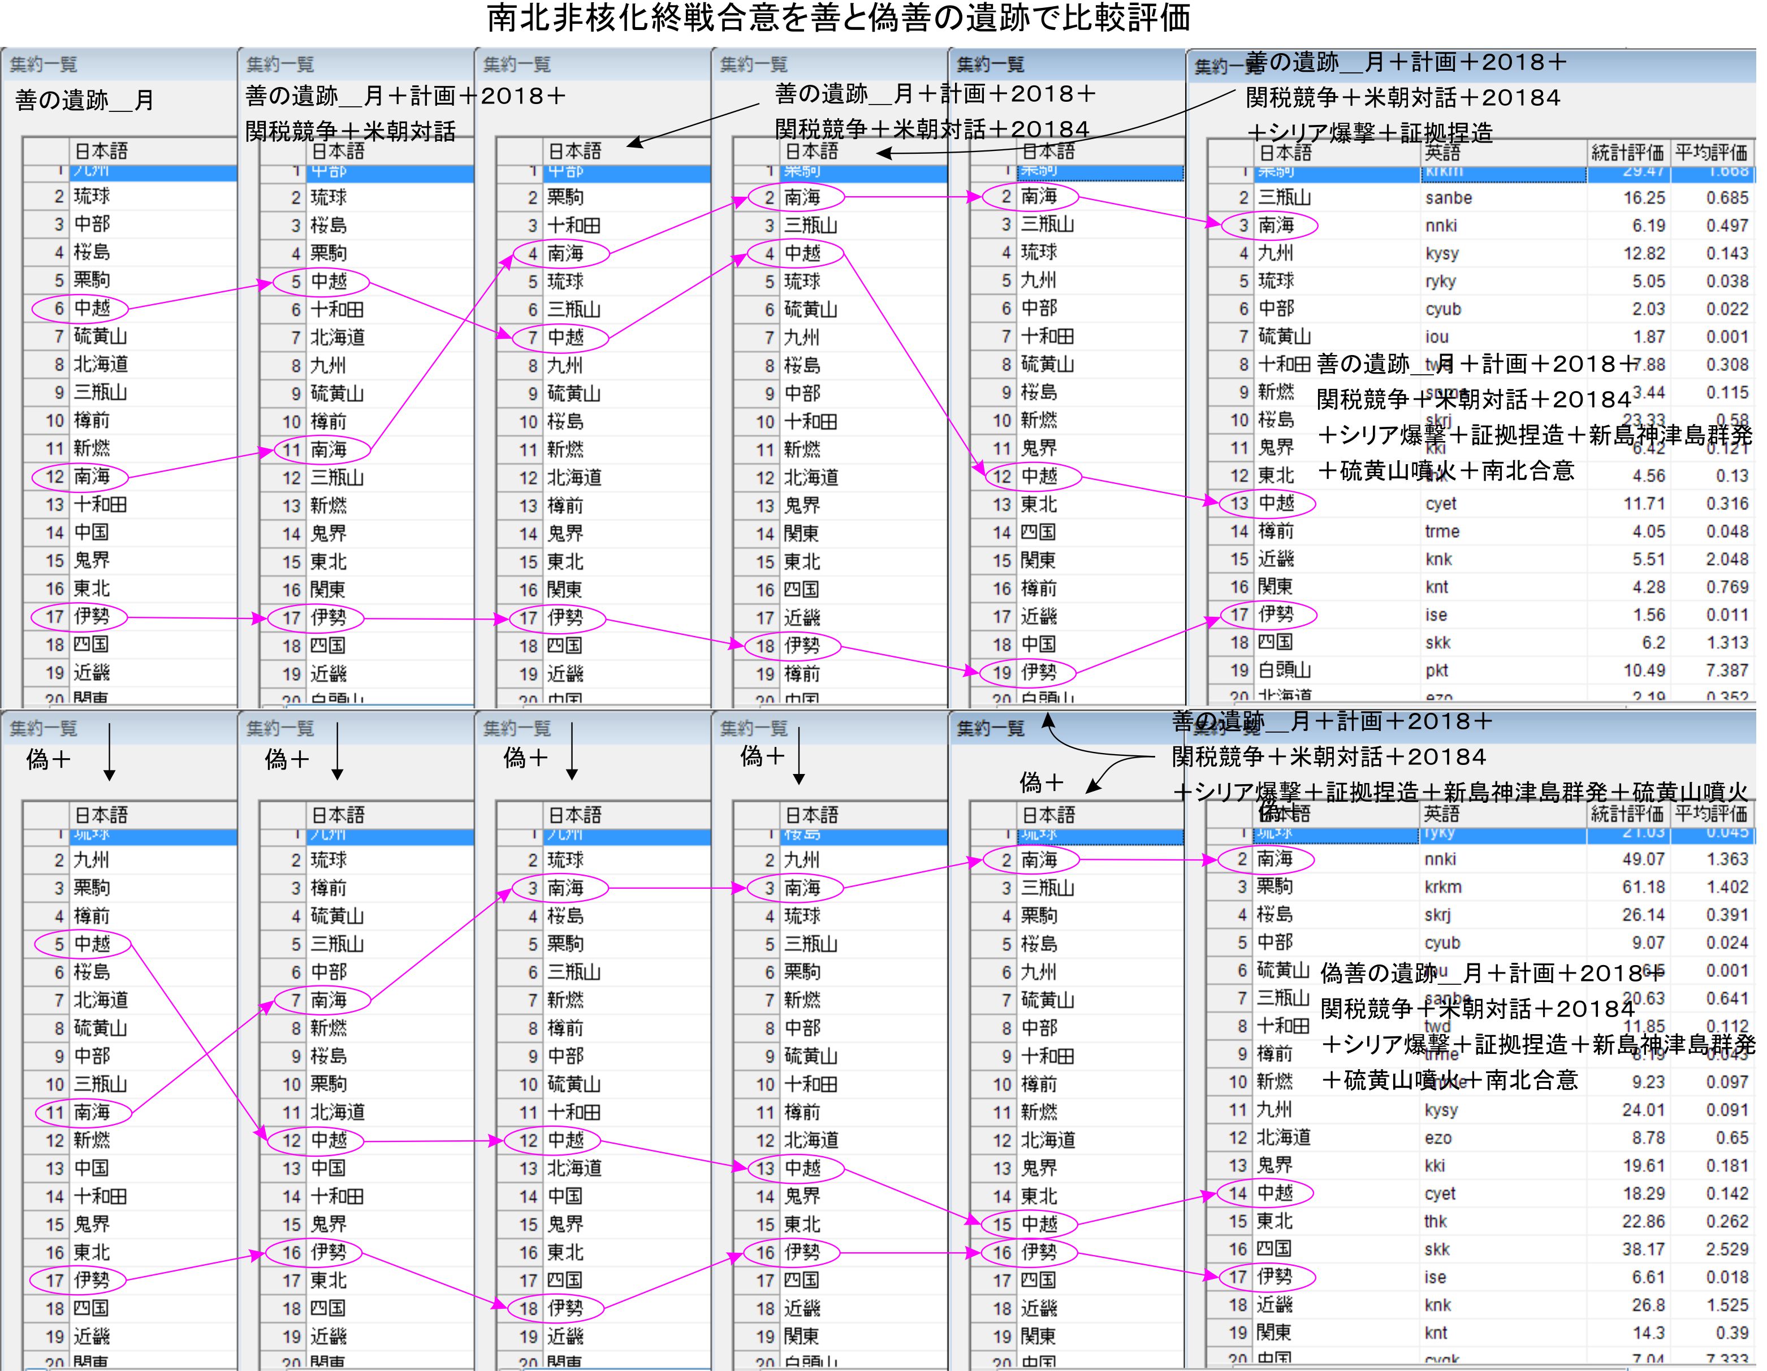This screenshot has width=1767, height=1371.
Task: Click the 平均評価 column header above 1.363
Action: point(1710,814)
